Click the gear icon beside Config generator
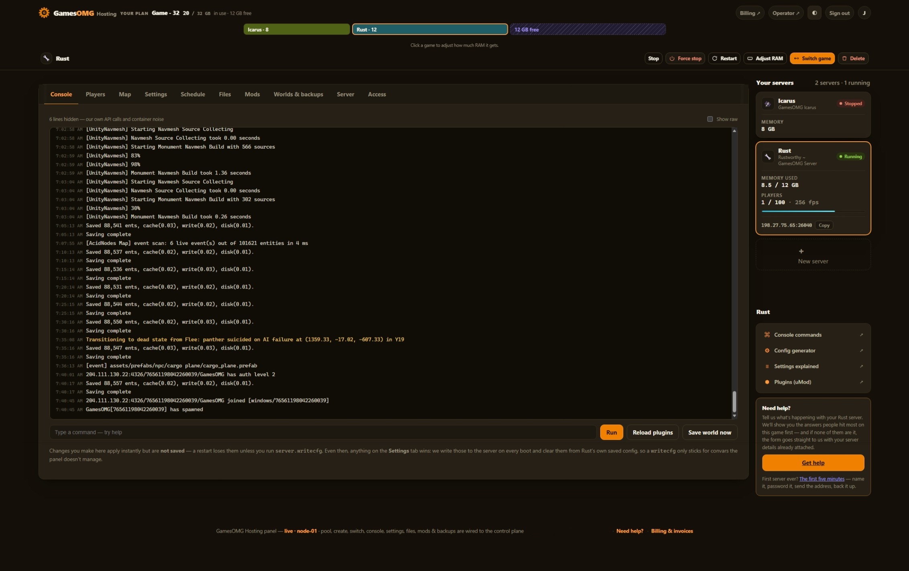This screenshot has height=571, width=909. click(767, 350)
